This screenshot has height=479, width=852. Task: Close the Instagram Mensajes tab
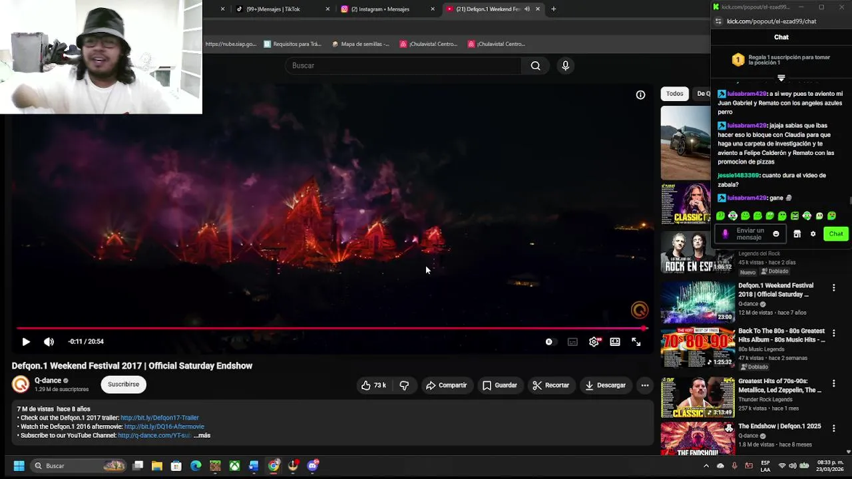(x=433, y=9)
